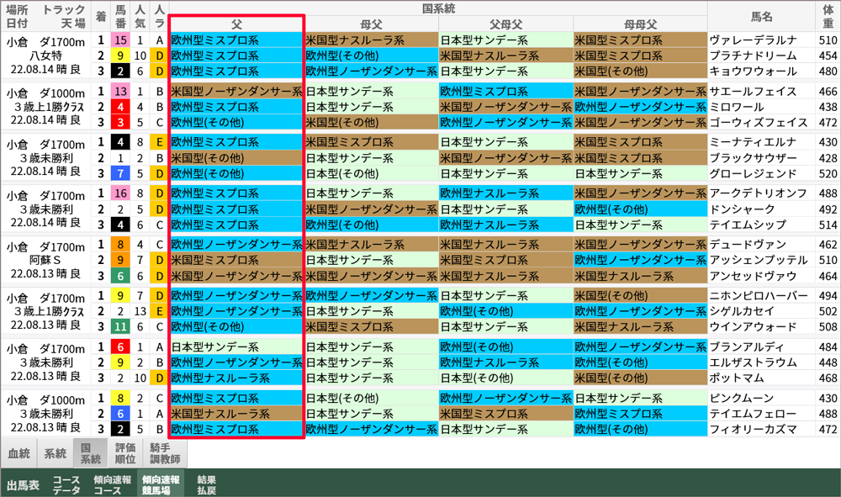Image resolution: width=841 pixels, height=497 pixels.
Task: Click the 母父 column header
Action: point(371,24)
